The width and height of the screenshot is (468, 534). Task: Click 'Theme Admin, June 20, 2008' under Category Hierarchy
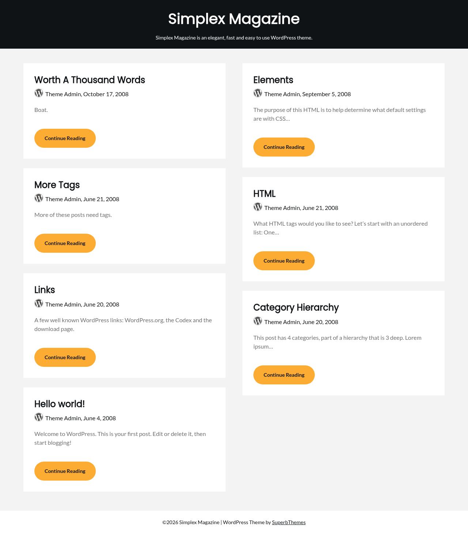[x=301, y=322]
